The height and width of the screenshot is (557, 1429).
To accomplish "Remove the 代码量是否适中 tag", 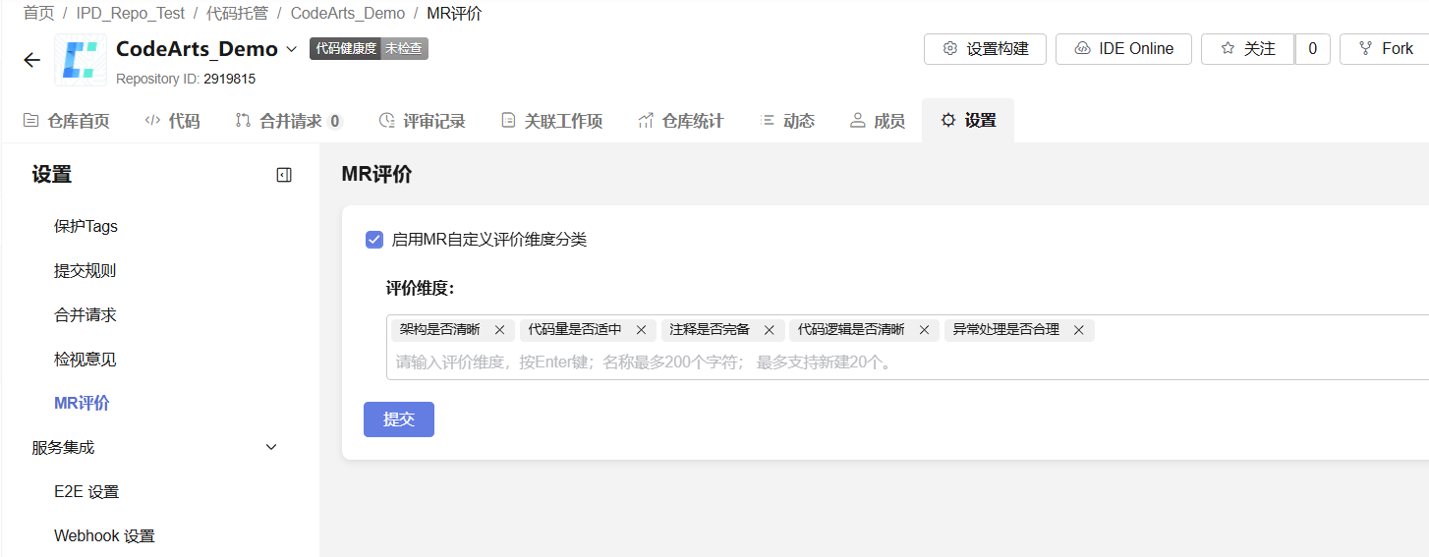I will [x=642, y=330].
